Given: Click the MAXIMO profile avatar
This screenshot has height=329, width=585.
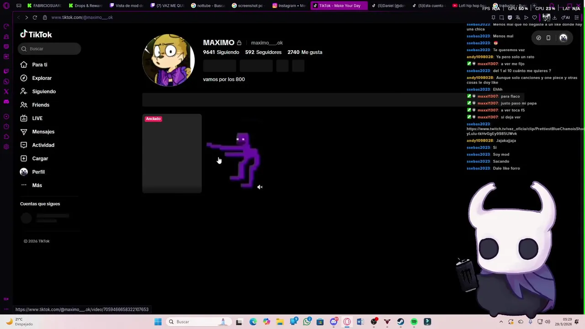Looking at the screenshot, I should [x=169, y=60].
